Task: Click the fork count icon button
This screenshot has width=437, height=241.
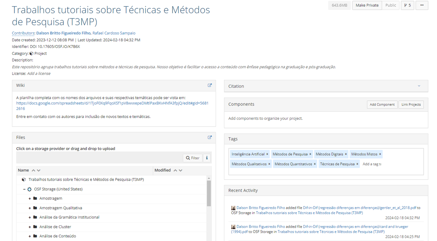Action: pos(408,5)
